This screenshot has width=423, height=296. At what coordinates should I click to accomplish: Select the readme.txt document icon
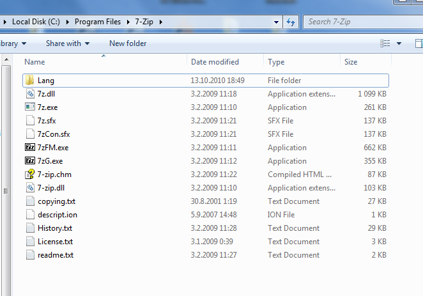30,255
